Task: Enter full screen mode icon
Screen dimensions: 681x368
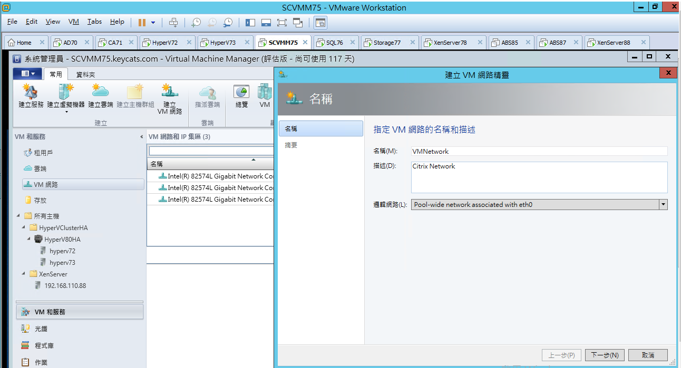Action: [x=282, y=22]
